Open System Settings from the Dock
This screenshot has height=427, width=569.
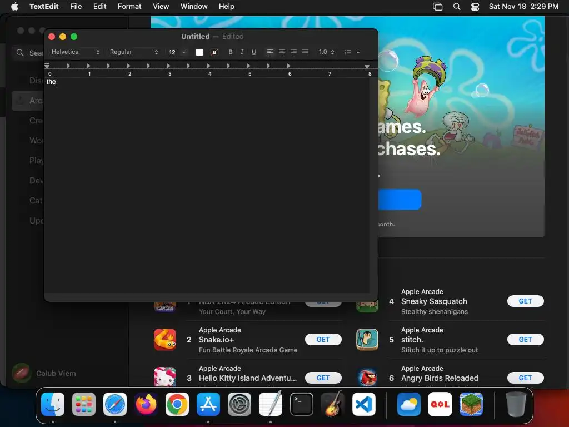click(239, 404)
